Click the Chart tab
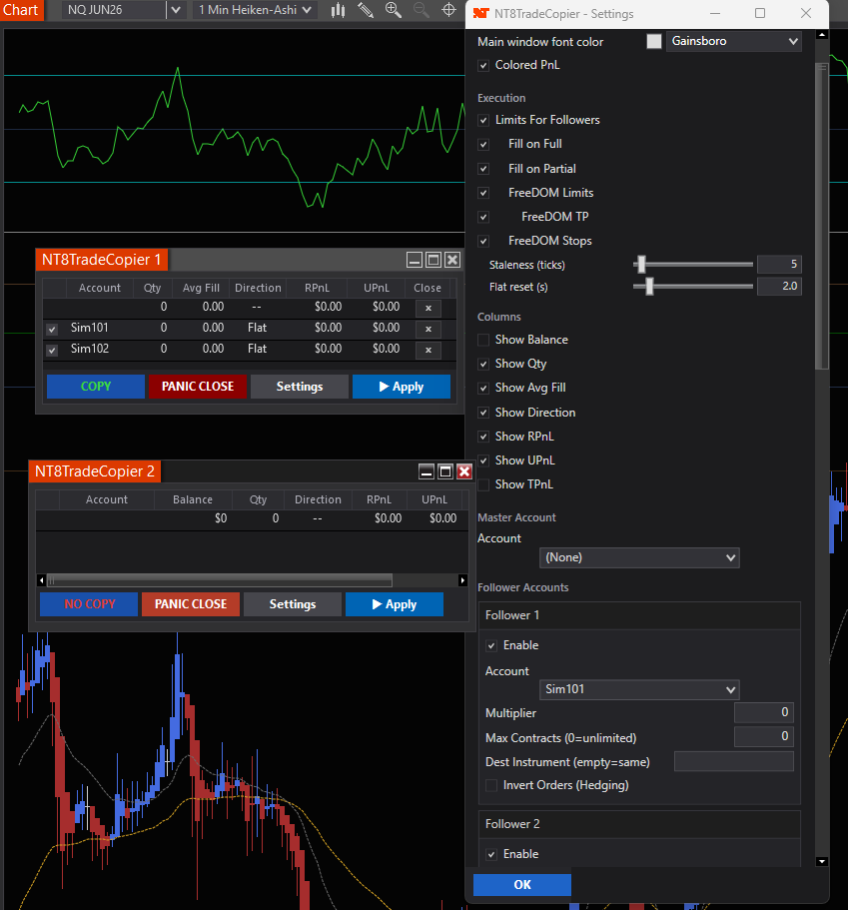The image size is (848, 910). pyautogui.click(x=21, y=10)
